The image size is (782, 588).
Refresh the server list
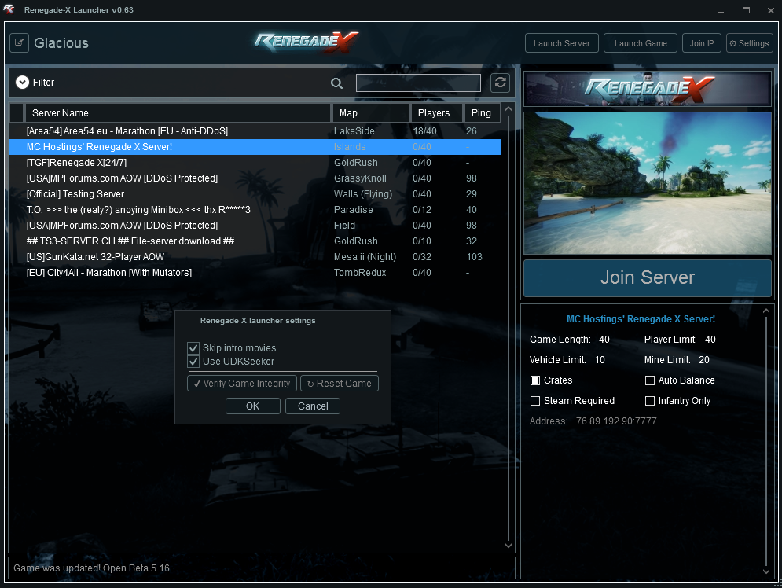click(x=500, y=83)
